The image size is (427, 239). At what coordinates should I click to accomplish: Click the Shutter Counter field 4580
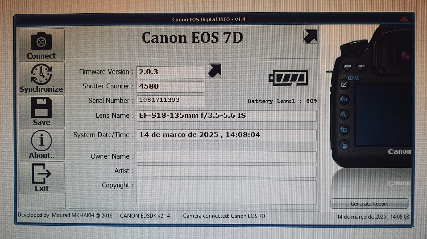[x=170, y=87]
